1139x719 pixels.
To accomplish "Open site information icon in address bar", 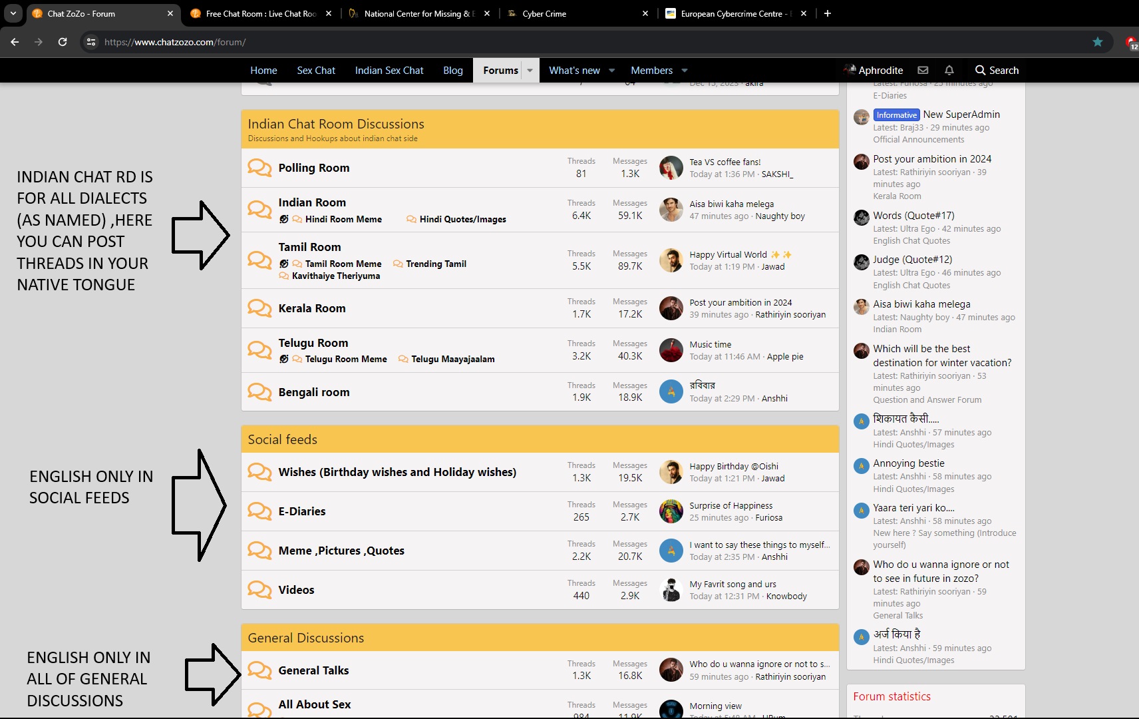I will tap(91, 42).
